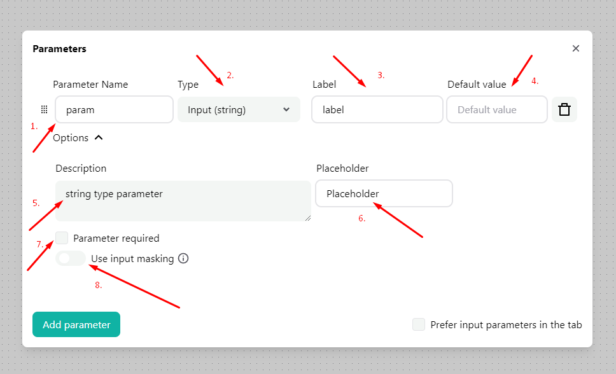Click the 'Type' column heading text
616x374 pixels.
pos(188,84)
